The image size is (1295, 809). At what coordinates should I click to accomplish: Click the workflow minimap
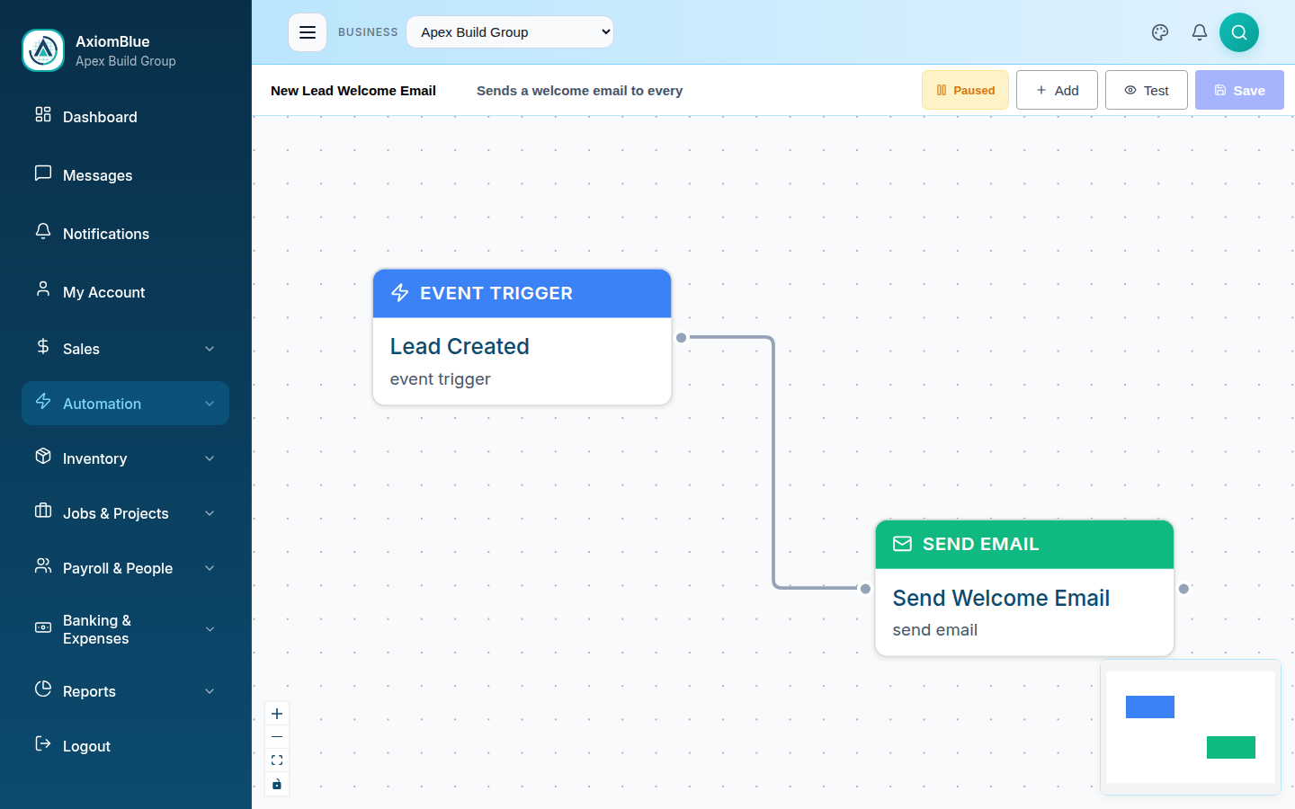point(1191,727)
